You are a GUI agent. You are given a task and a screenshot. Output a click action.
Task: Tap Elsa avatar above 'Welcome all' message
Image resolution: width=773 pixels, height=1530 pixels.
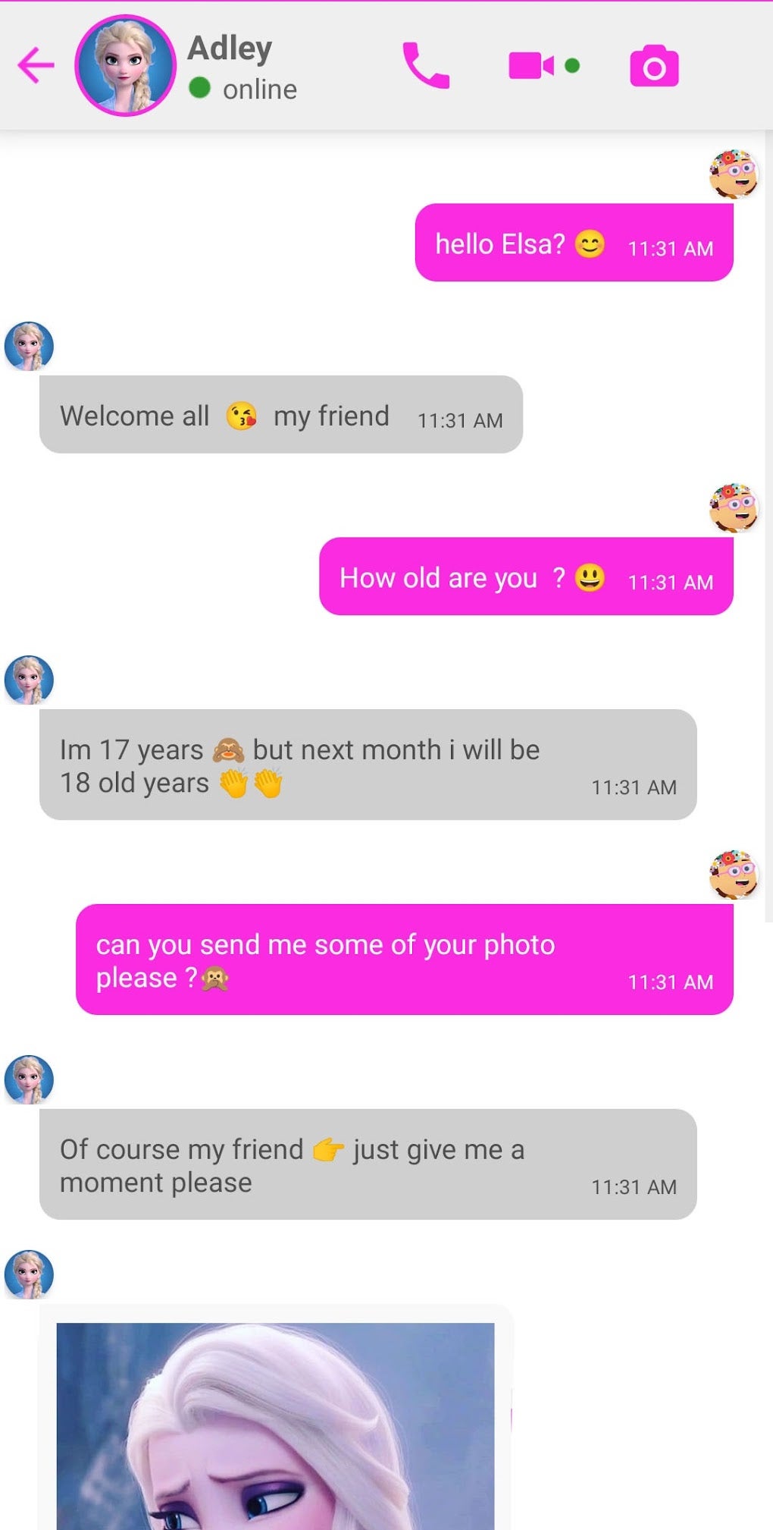[x=29, y=346]
